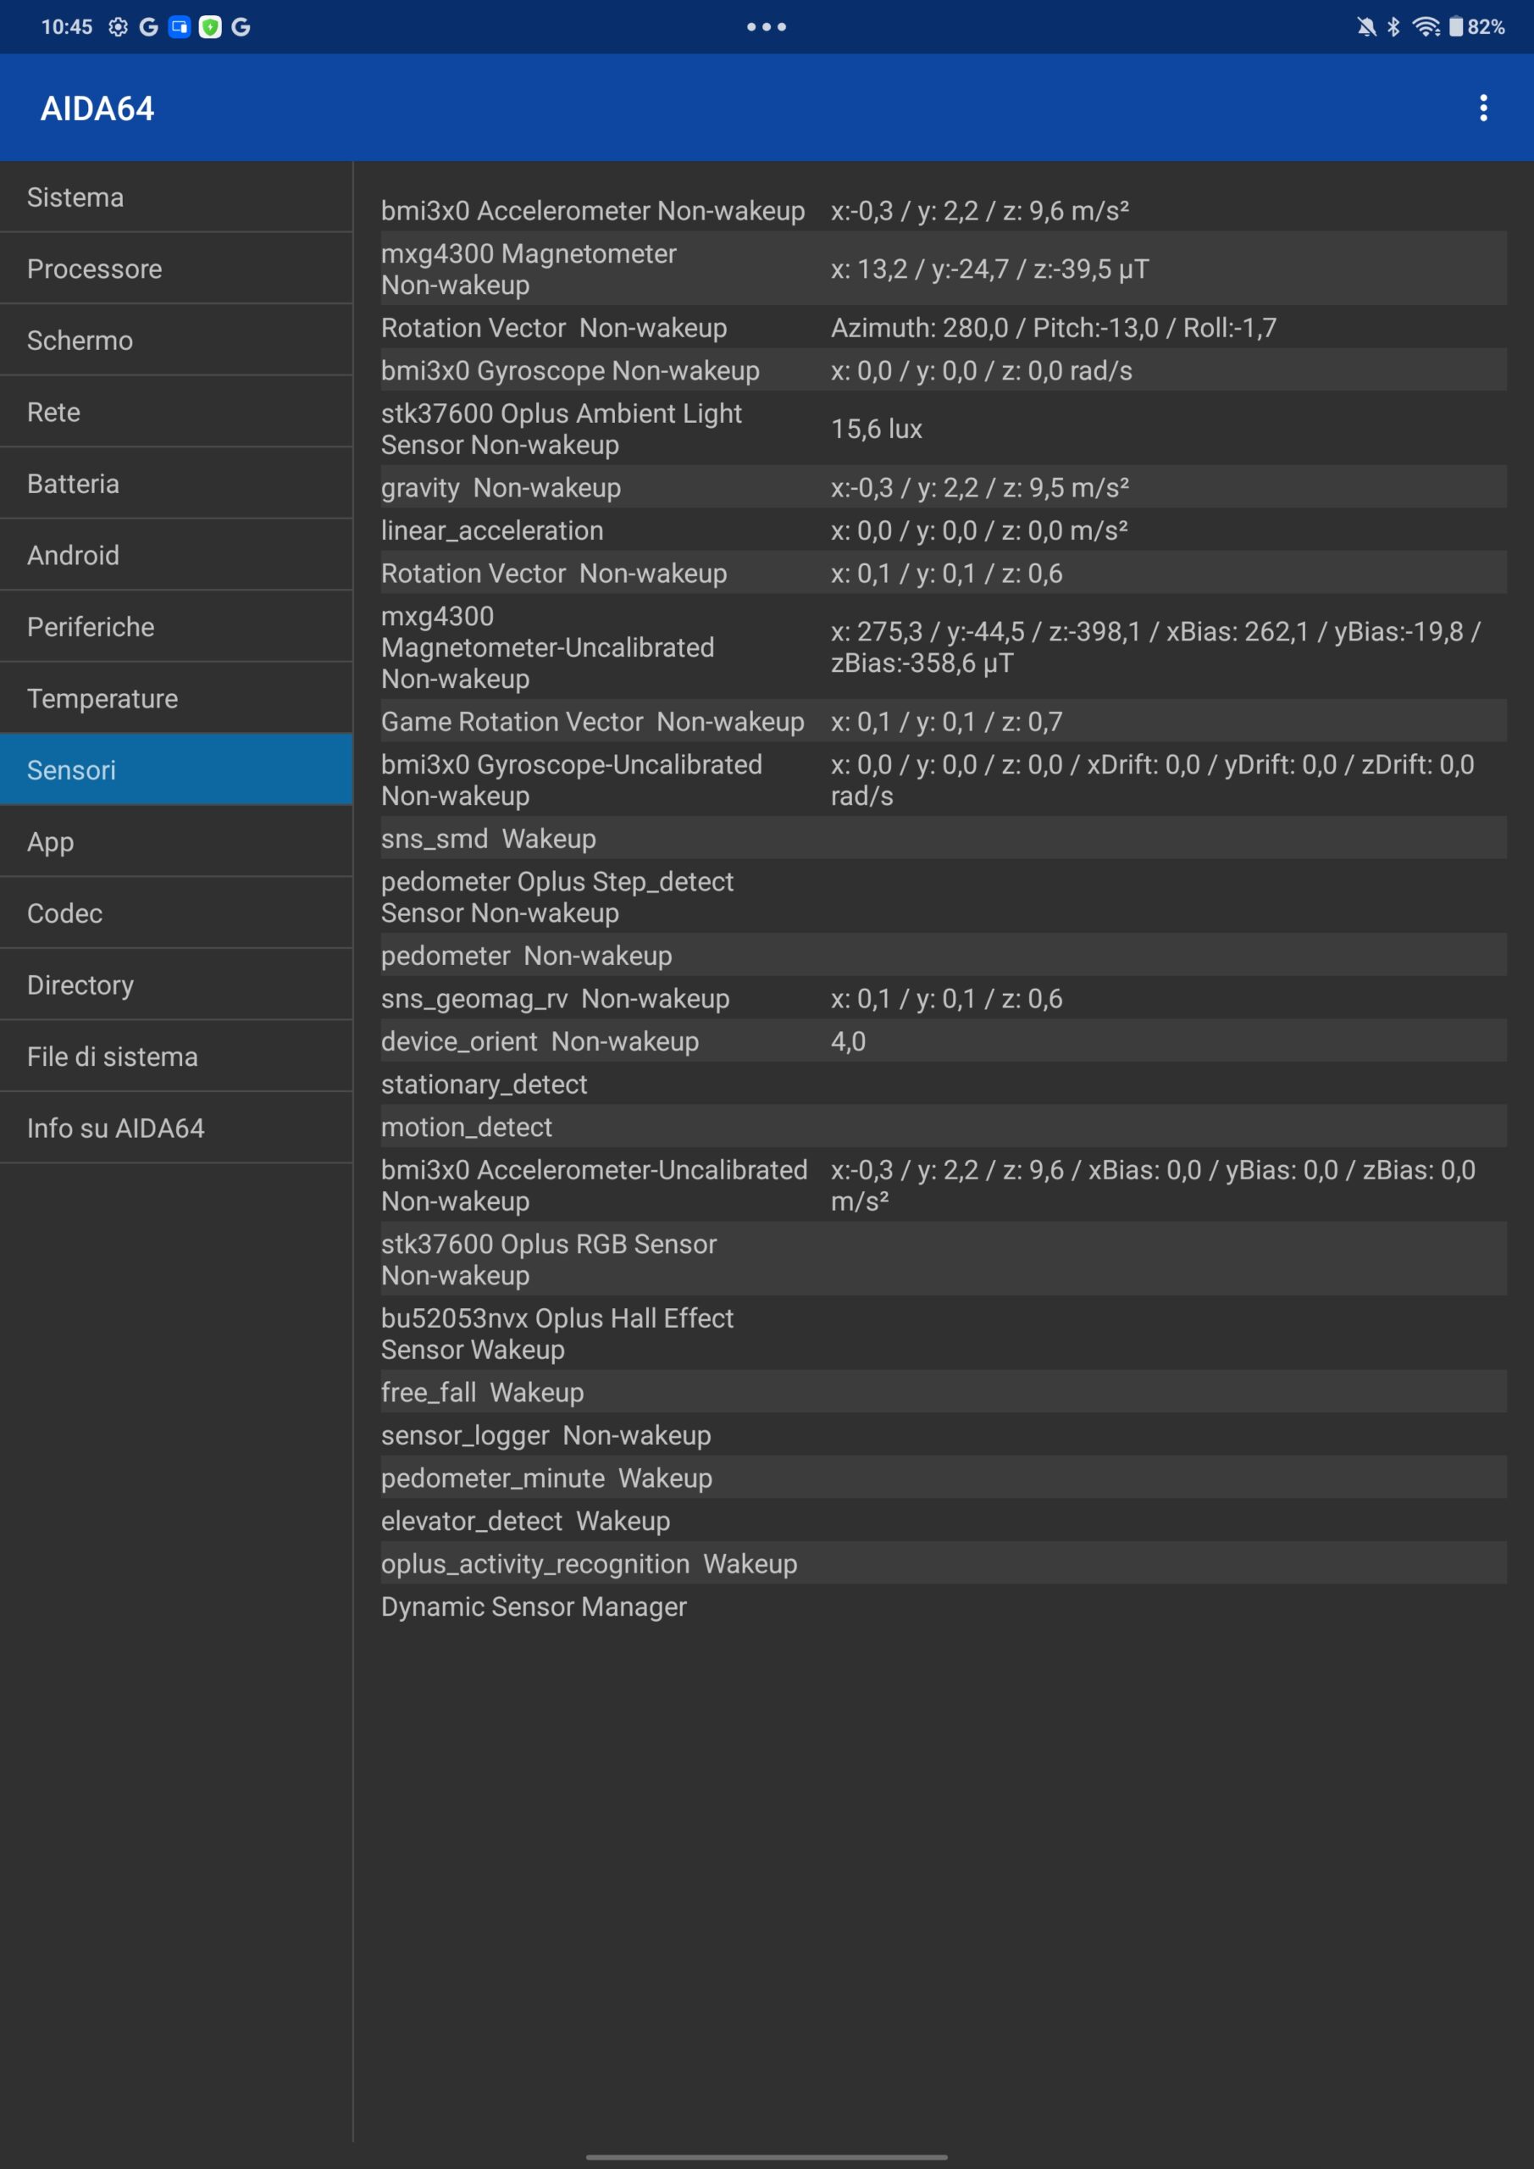Viewport: 1534px width, 2169px height.
Task: Tap the Wi-Fi signal icon
Action: [x=1426, y=26]
